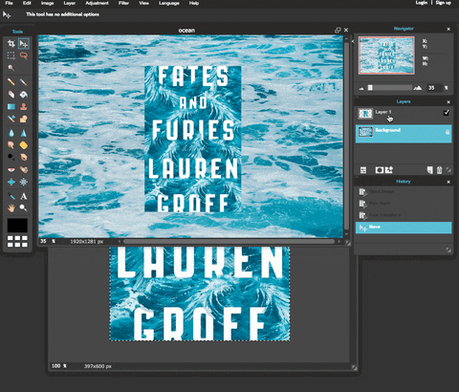Image resolution: width=459 pixels, height=392 pixels.
Task: Click the Login link
Action: pyautogui.click(x=421, y=3)
